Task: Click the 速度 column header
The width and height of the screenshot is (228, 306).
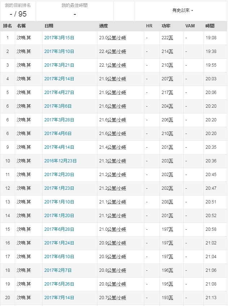Action: (x=104, y=26)
